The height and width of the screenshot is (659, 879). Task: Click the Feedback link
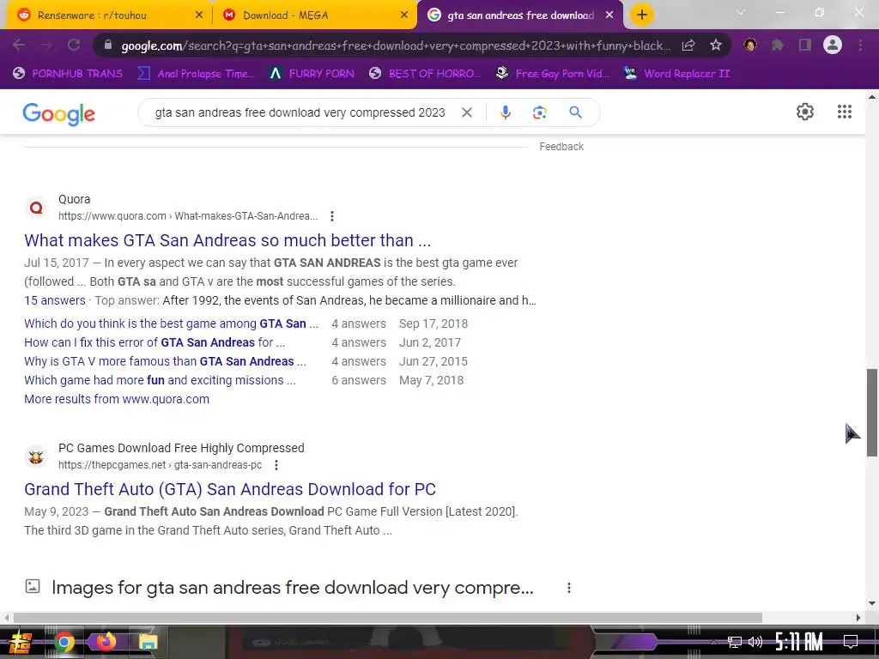point(561,146)
